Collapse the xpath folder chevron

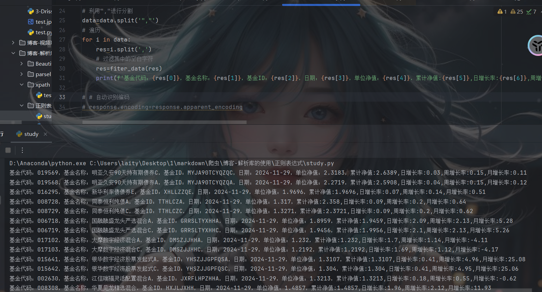[22, 85]
